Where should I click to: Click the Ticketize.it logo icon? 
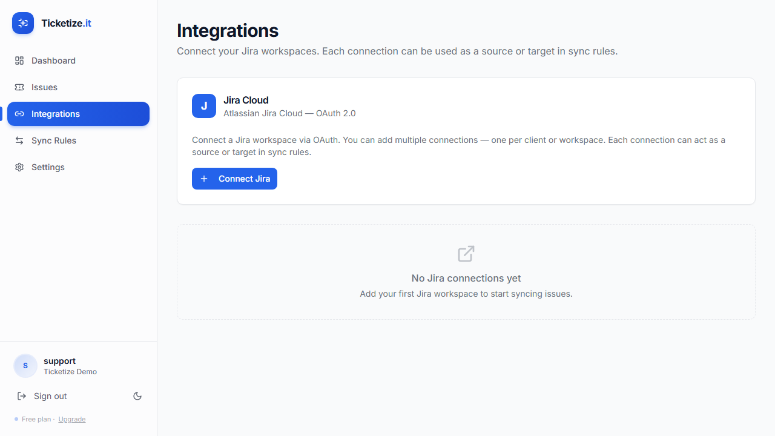click(x=23, y=23)
